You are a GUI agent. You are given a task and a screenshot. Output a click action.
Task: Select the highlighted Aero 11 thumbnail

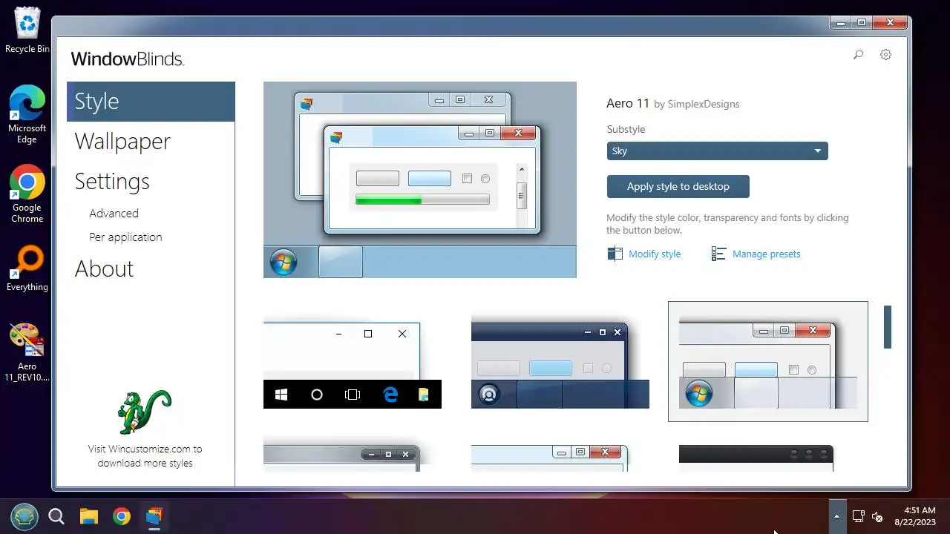pyautogui.click(x=768, y=361)
